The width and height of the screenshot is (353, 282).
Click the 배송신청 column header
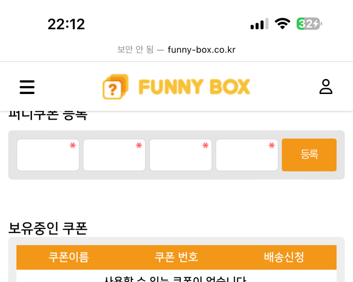[284, 257]
